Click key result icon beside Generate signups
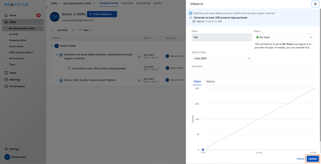The image size is (321, 164). 69,68
